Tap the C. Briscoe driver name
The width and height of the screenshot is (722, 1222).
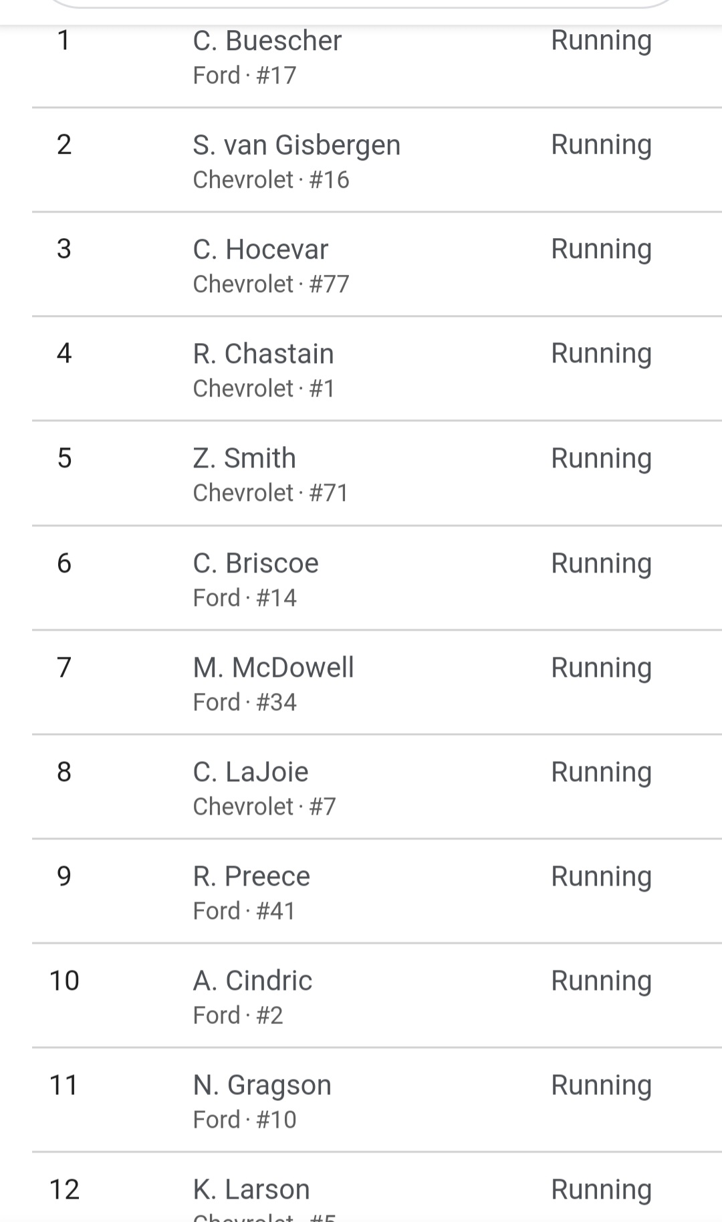[255, 563]
